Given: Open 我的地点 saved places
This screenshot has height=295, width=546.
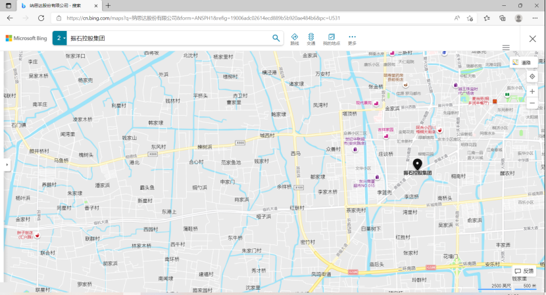Looking at the screenshot, I should click(x=332, y=39).
